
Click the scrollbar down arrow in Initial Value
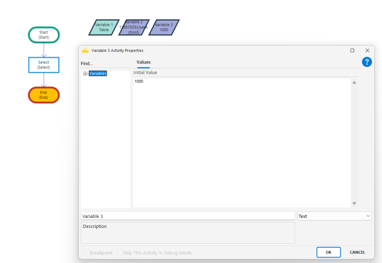(x=354, y=203)
